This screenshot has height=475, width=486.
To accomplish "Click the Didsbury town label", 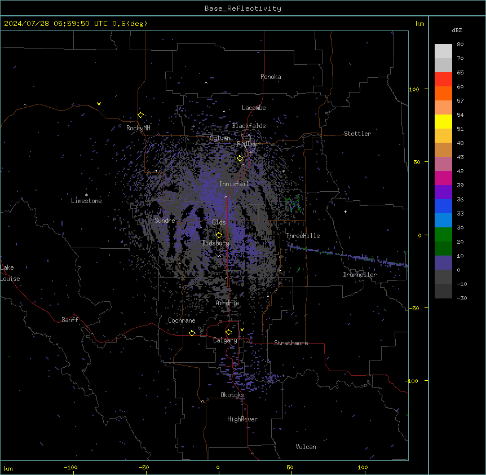I will tap(216, 243).
